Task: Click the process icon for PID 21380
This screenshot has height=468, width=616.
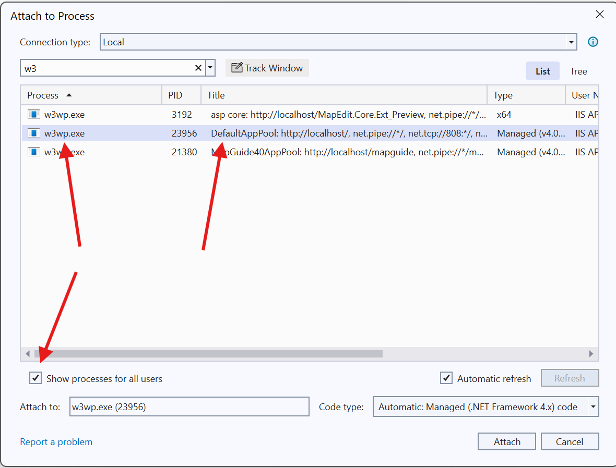Action: point(34,152)
